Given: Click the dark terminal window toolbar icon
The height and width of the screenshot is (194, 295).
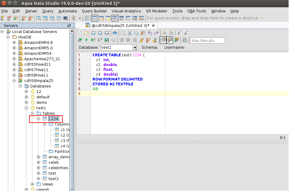Looking at the screenshot, I should [x=65, y=18].
